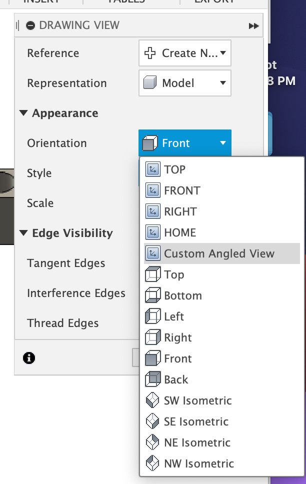The width and height of the screenshot is (306, 484).
Task: Click the NE Isometric view icon
Action: 153,442
